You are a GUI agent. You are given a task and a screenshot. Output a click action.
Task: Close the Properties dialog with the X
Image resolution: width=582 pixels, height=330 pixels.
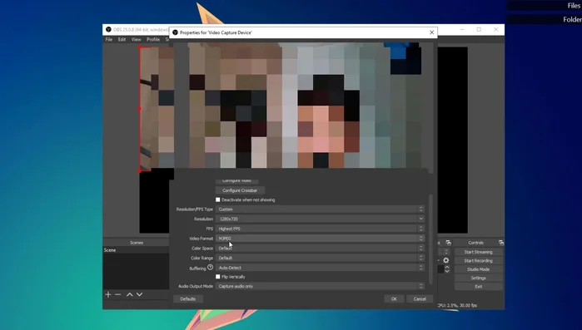(431, 32)
